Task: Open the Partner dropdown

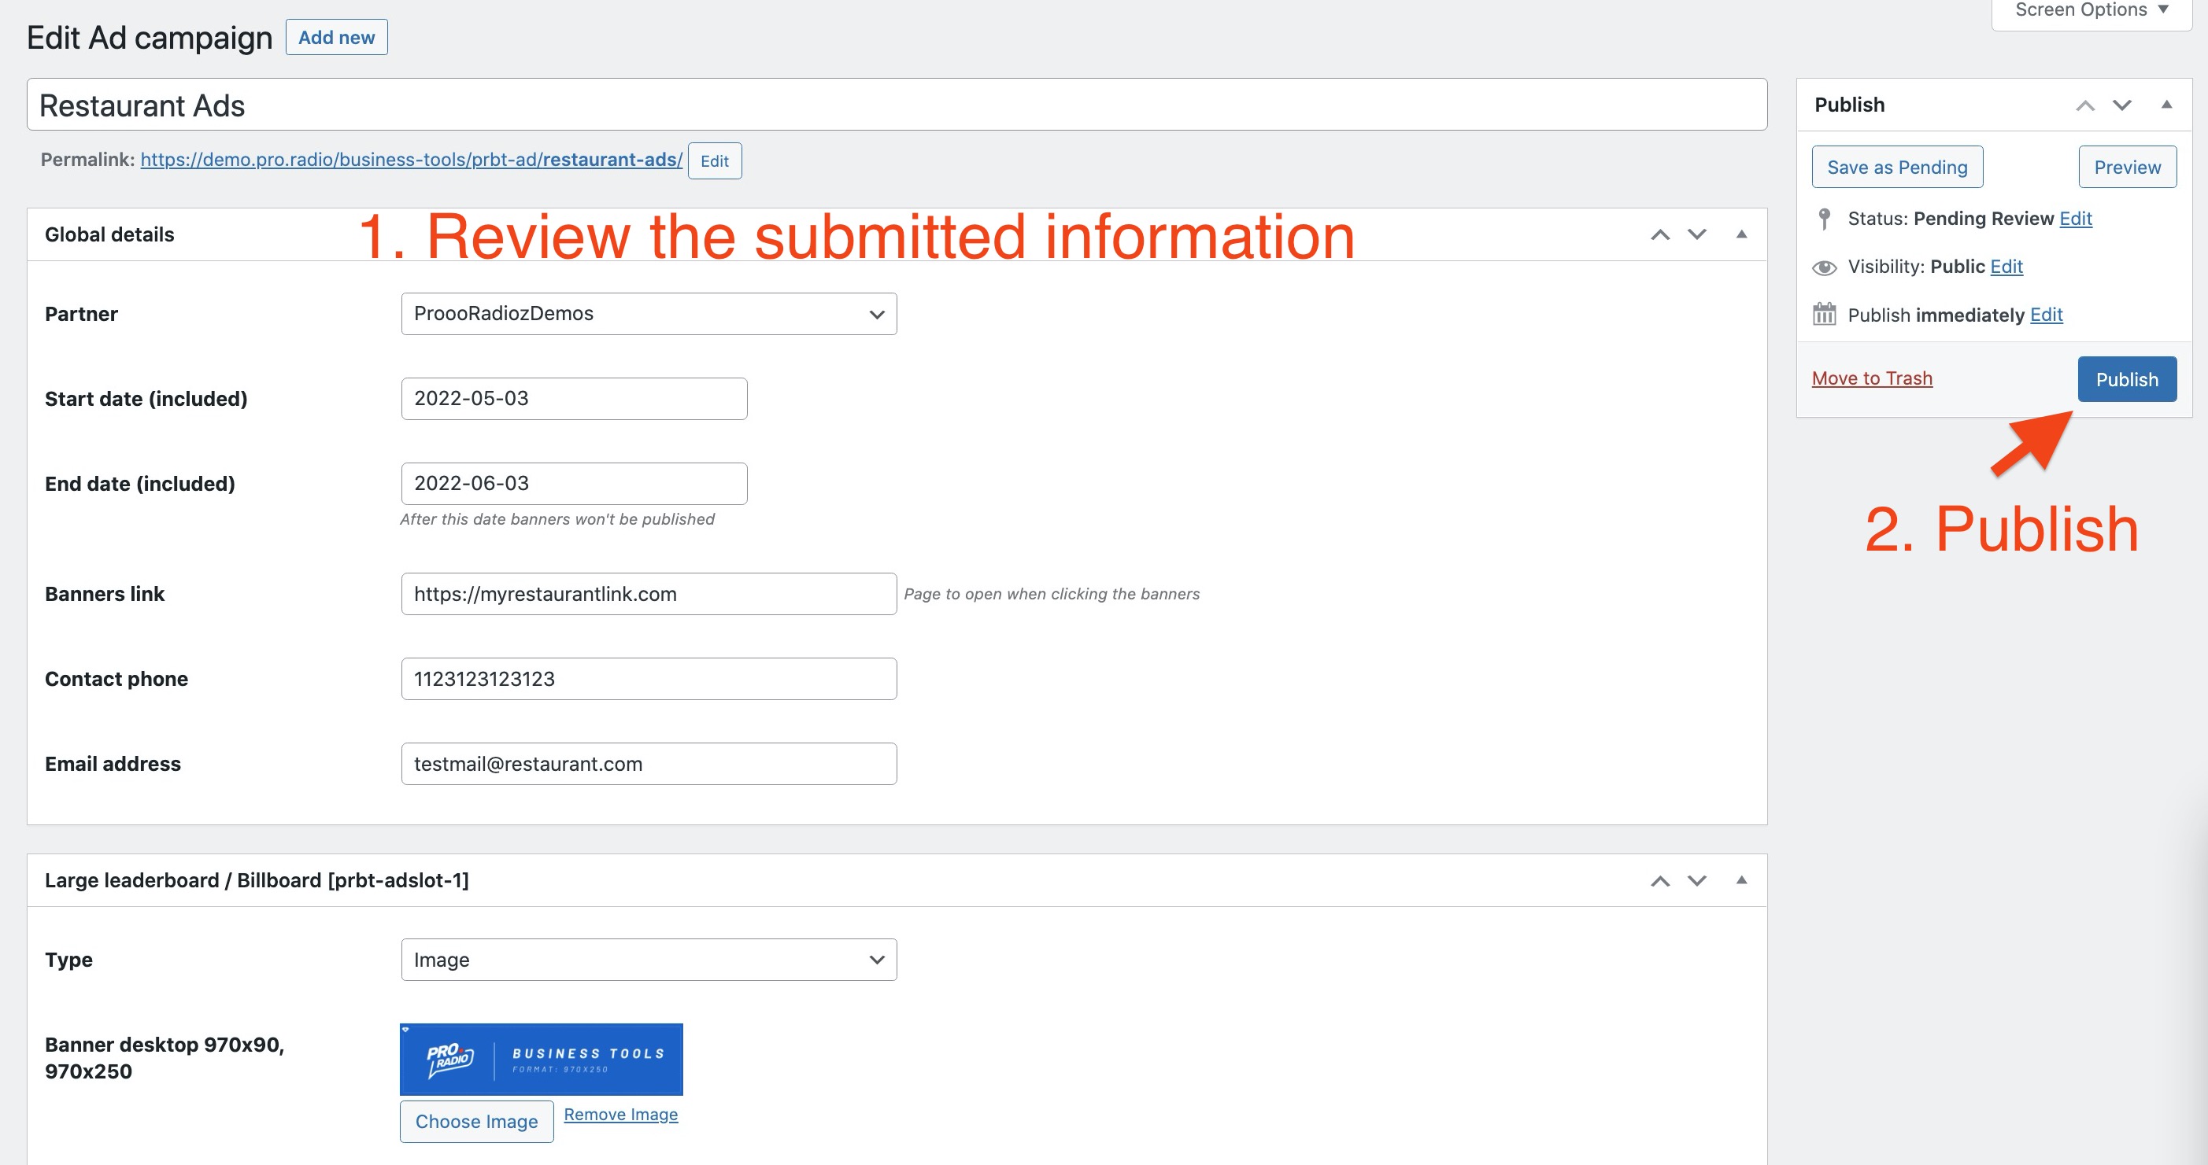Action: pos(648,314)
